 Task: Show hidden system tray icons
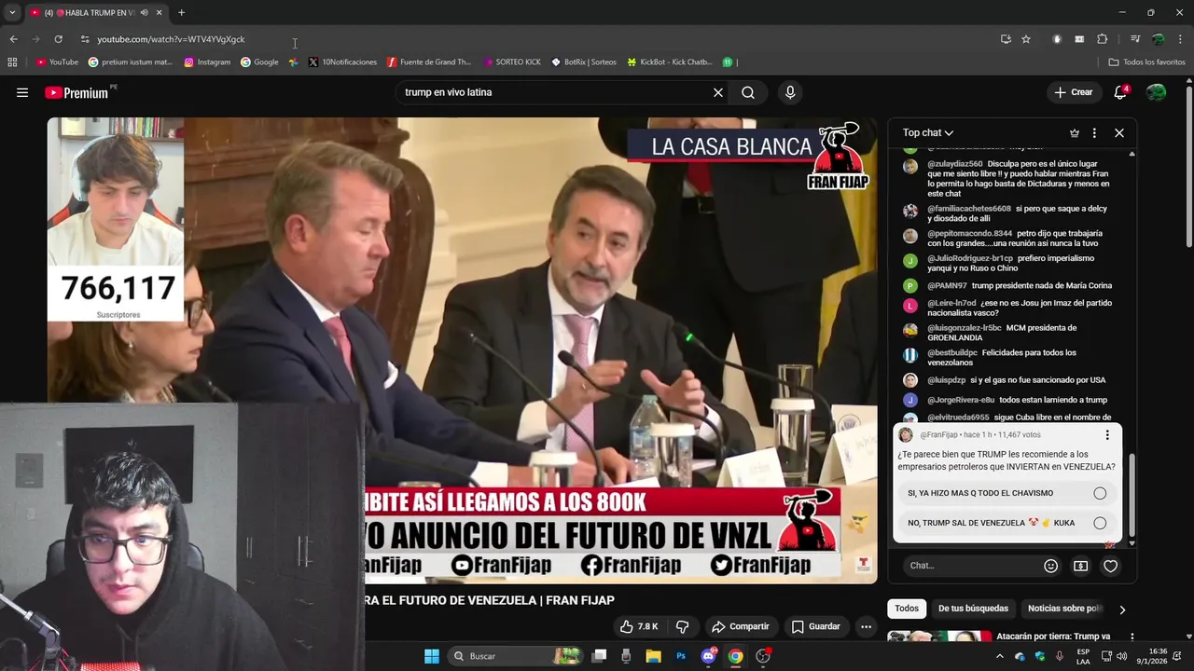point(1000,656)
